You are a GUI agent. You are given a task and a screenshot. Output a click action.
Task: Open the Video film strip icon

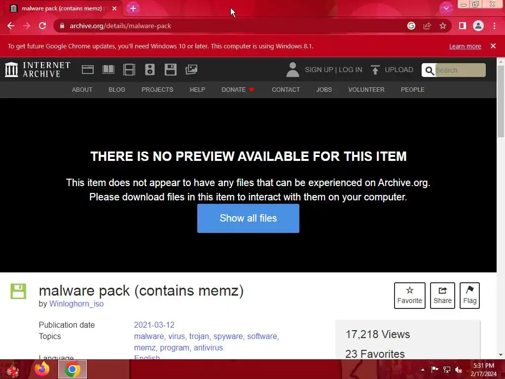click(129, 70)
